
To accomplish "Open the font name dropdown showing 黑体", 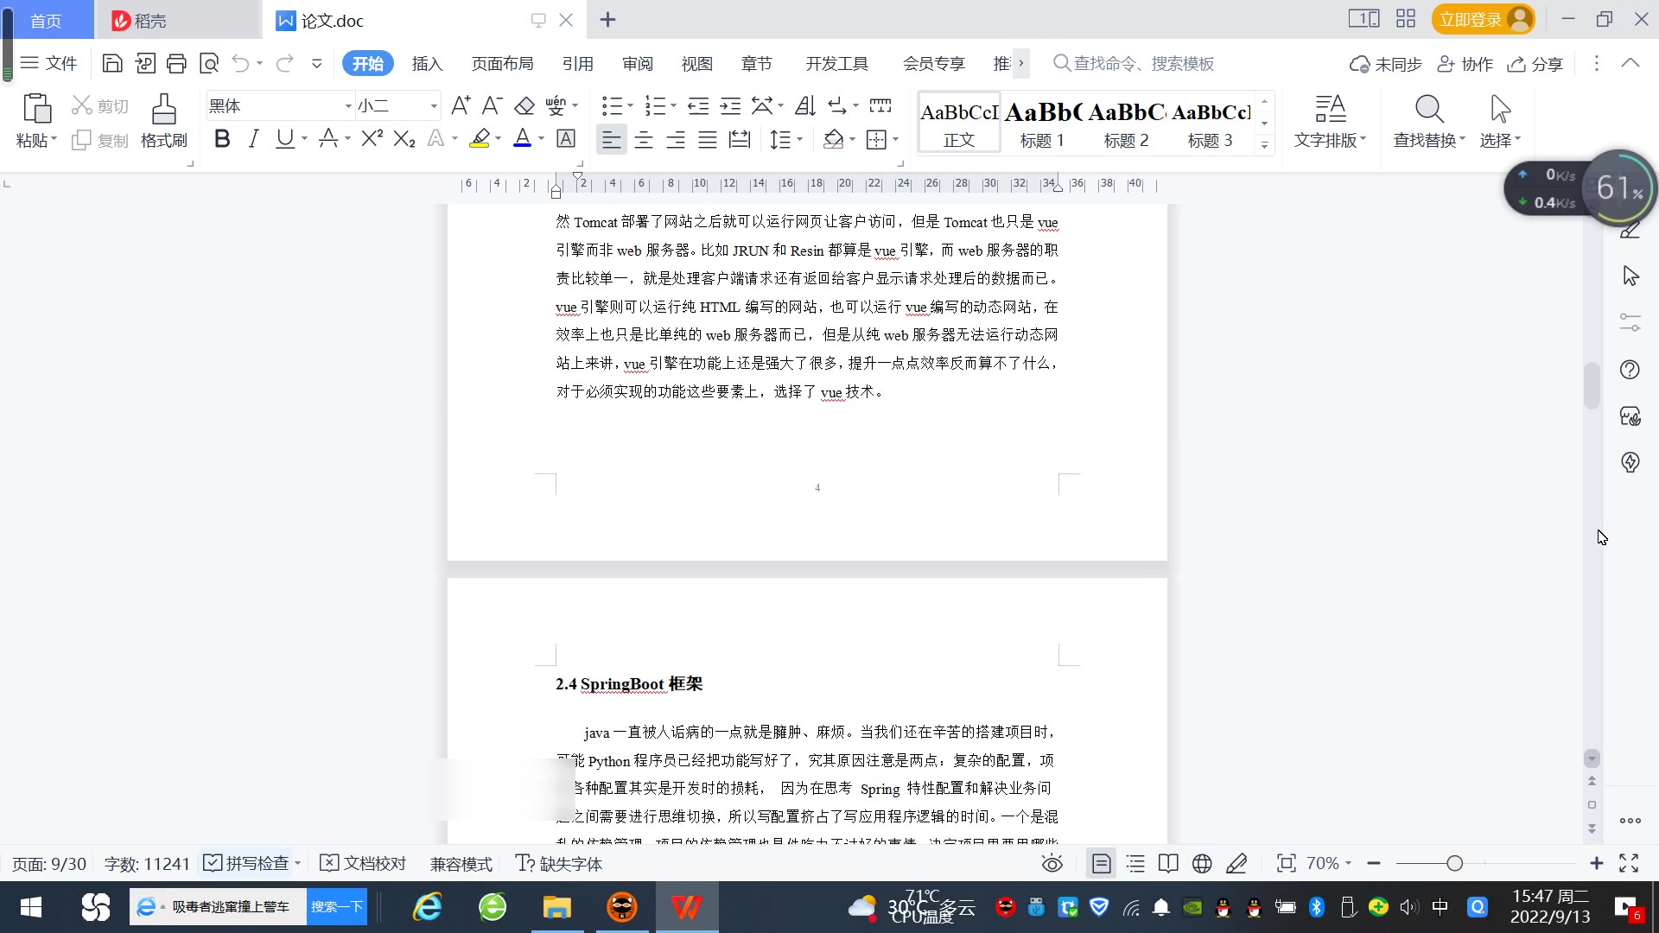I will pyautogui.click(x=348, y=106).
